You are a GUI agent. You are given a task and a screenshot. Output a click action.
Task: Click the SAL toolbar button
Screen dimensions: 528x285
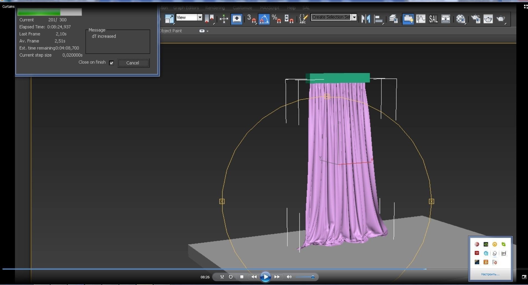[x=433, y=19]
